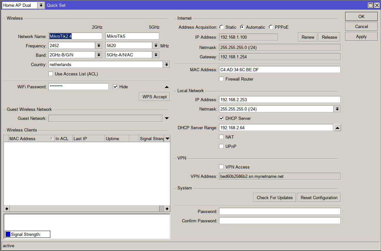This screenshot has height=251, width=381.
Task: Click the left scroll arrow in clients list
Action: 7,209
